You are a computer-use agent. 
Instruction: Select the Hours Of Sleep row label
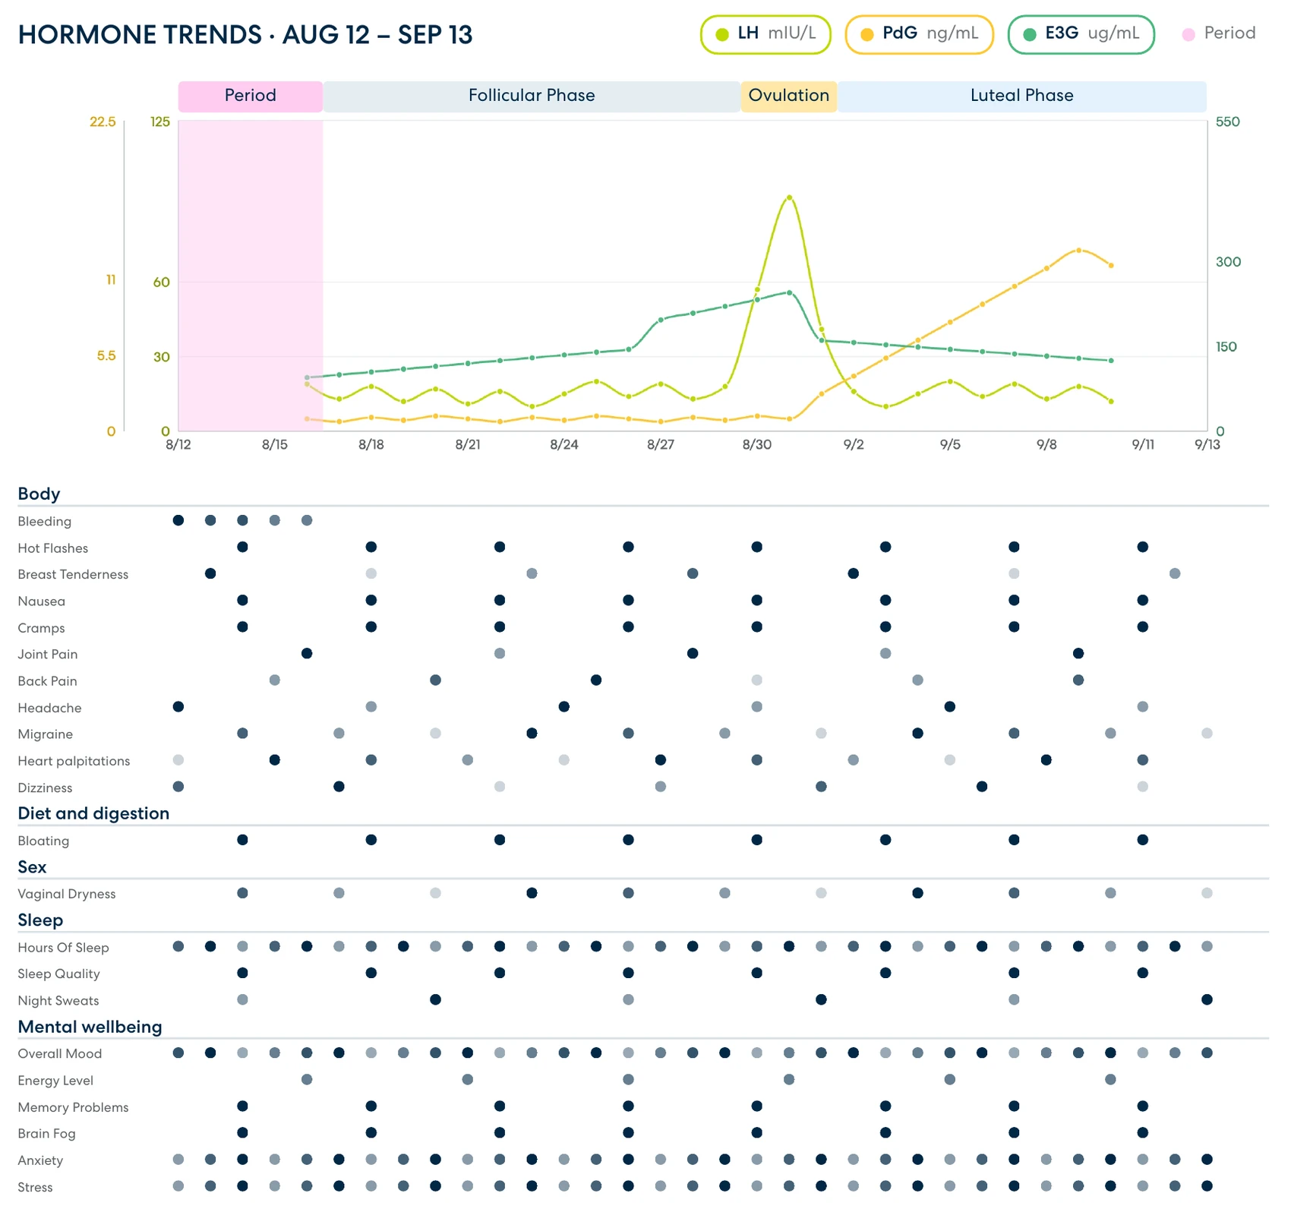point(63,948)
